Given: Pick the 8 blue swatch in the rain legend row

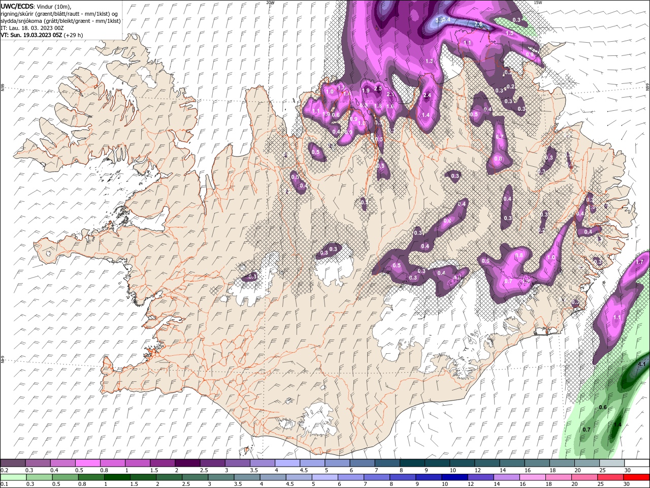Looking at the screenshot, I should [x=402, y=477].
